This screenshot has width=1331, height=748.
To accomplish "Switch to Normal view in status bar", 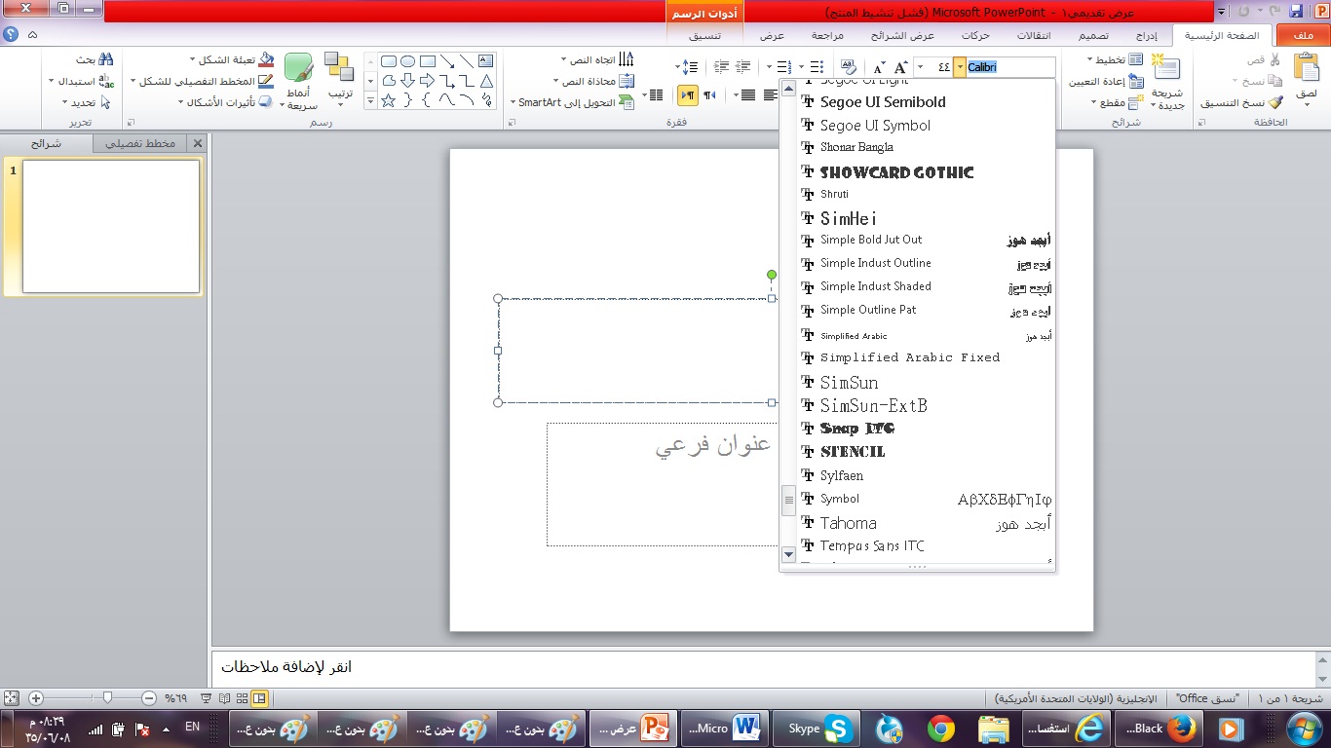I will [260, 698].
